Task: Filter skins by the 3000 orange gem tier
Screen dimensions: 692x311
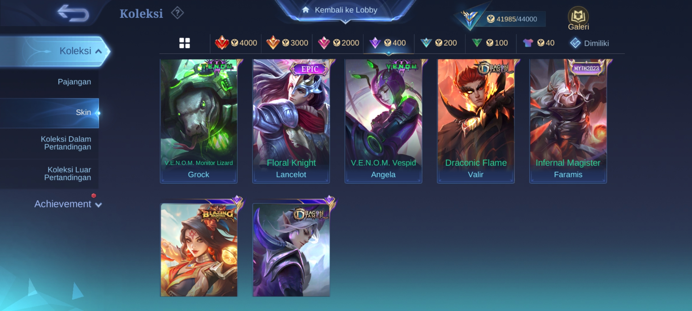Action: (287, 43)
